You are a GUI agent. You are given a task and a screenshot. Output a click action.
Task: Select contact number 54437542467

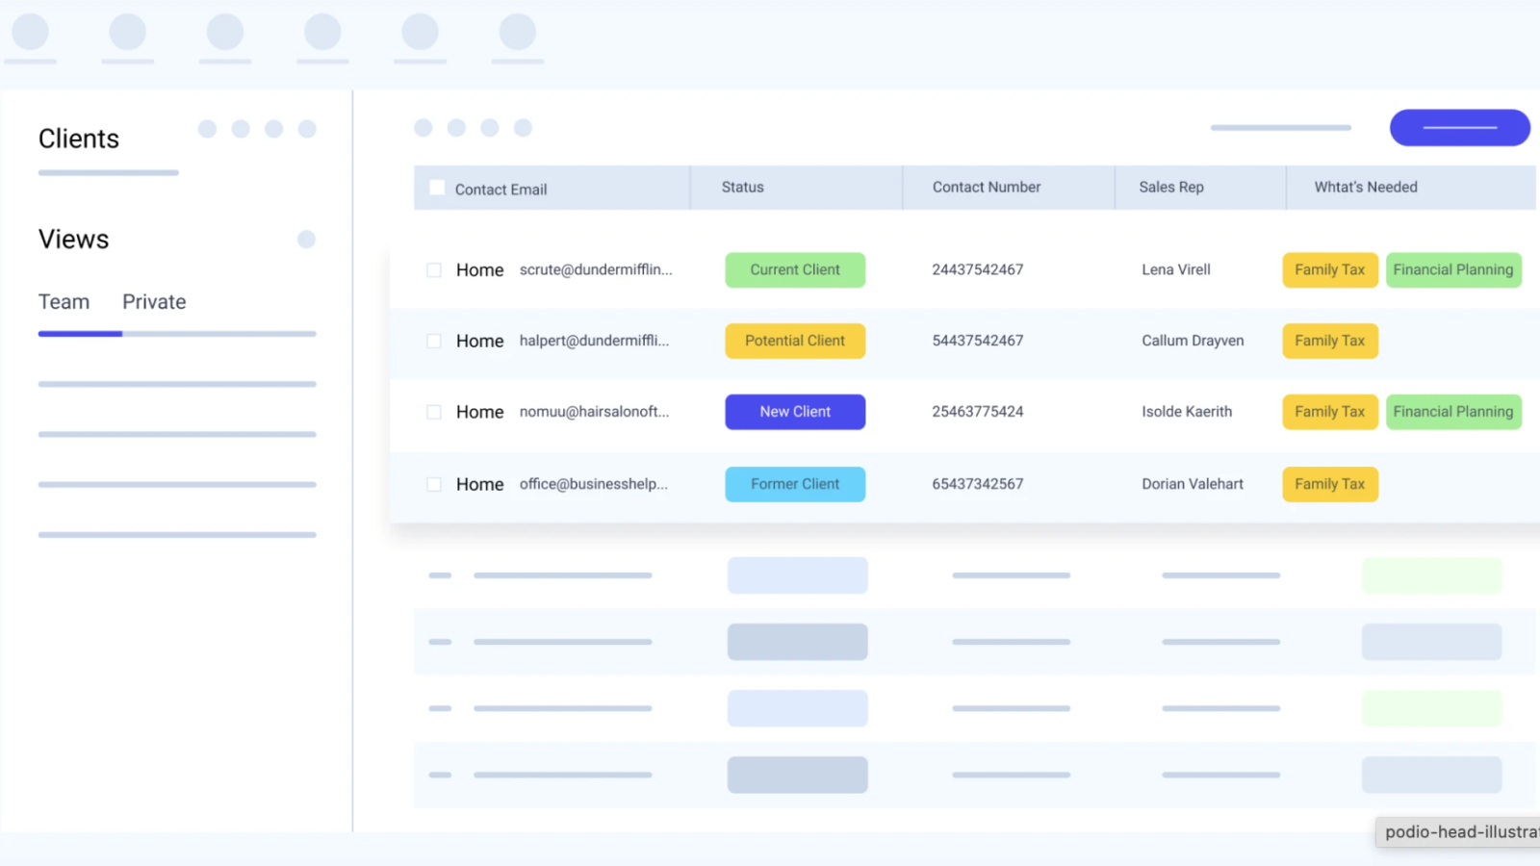[978, 341]
